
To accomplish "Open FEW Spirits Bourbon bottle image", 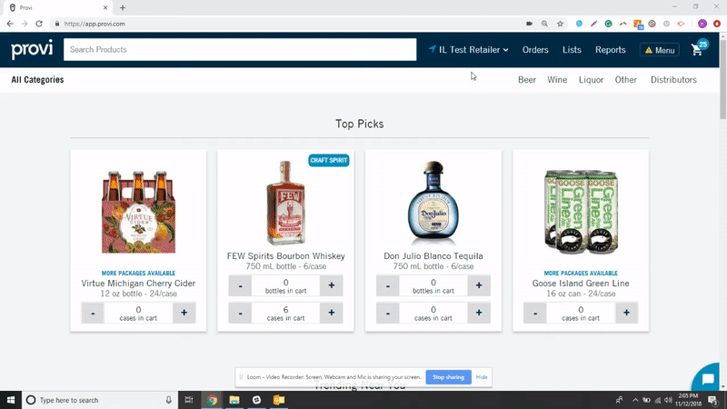I will [x=285, y=202].
